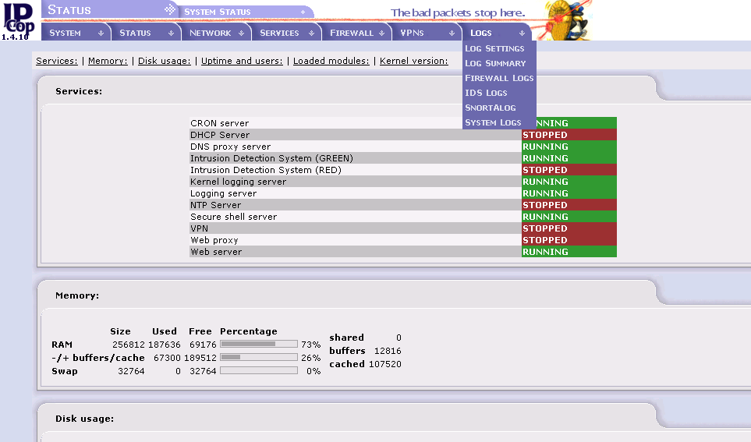Select System Logs menu entry
Image resolution: width=751 pixels, height=442 pixels.
point(493,122)
